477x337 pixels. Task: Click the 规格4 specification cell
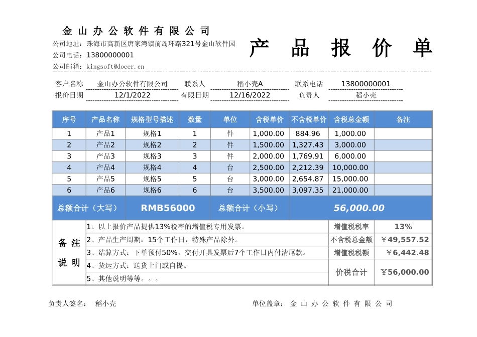[x=152, y=167]
